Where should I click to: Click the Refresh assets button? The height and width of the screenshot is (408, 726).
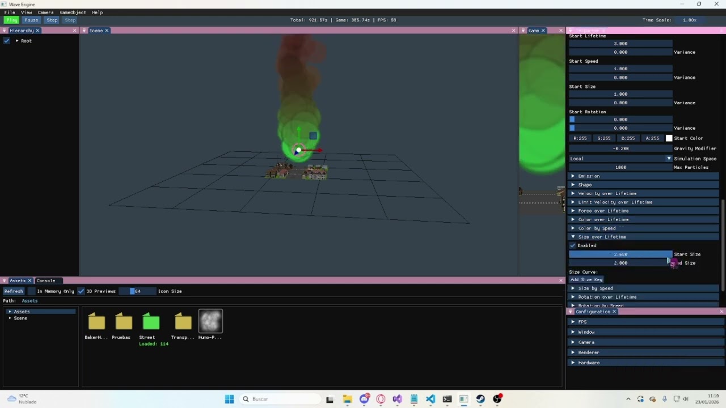tap(14, 291)
